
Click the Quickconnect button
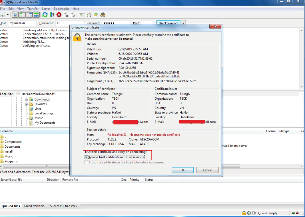(x=168, y=23)
